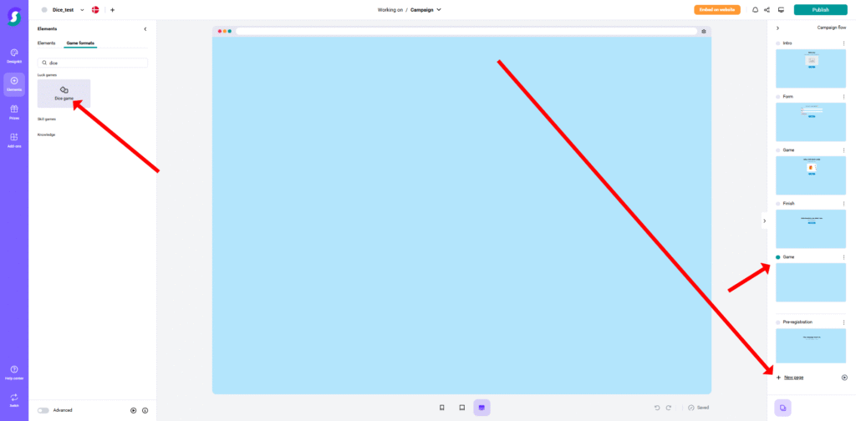856x421 pixels.
Task: Click the share icon in top bar
Action: coord(767,10)
